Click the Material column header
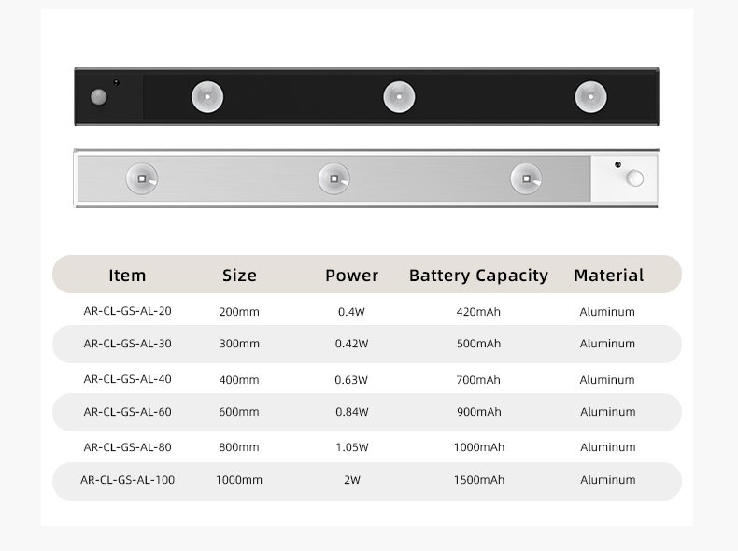The image size is (738, 551). point(608,275)
